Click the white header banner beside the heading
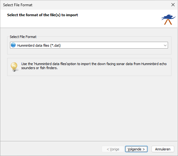178x156 pixels. click(119, 19)
